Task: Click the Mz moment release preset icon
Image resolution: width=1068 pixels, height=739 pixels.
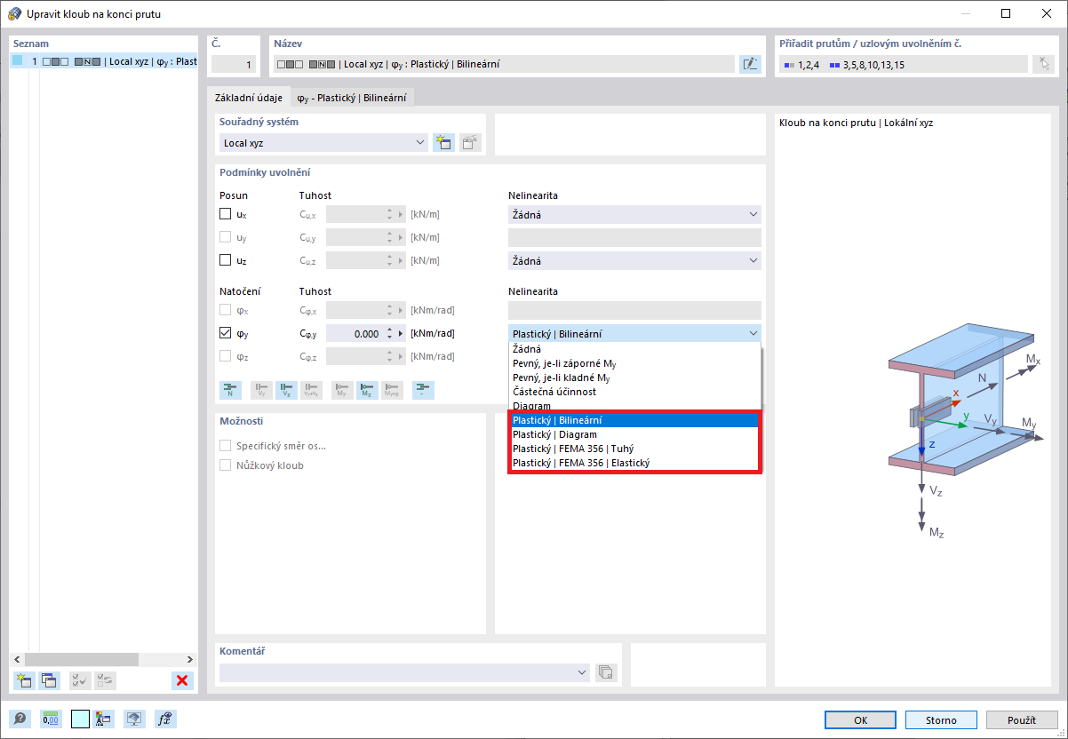Action: [367, 389]
